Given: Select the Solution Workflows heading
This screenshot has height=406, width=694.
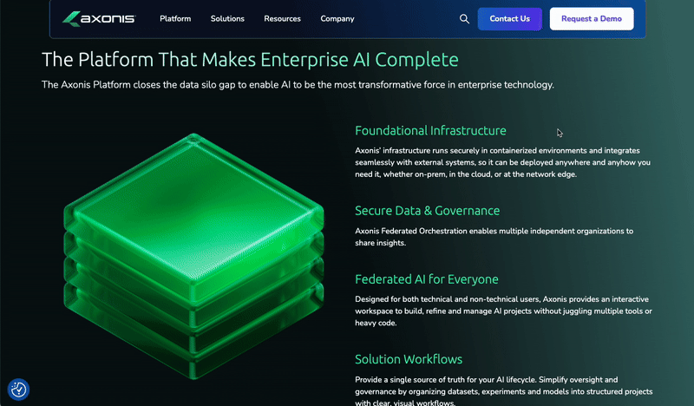Looking at the screenshot, I should coord(409,359).
